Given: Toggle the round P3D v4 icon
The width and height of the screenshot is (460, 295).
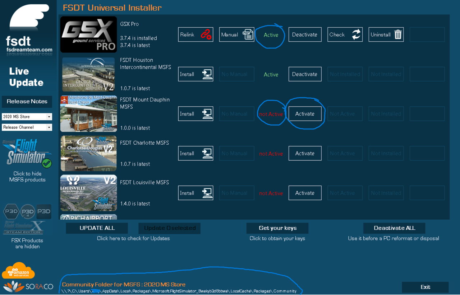Looking at the screenshot, I should 28,211.
